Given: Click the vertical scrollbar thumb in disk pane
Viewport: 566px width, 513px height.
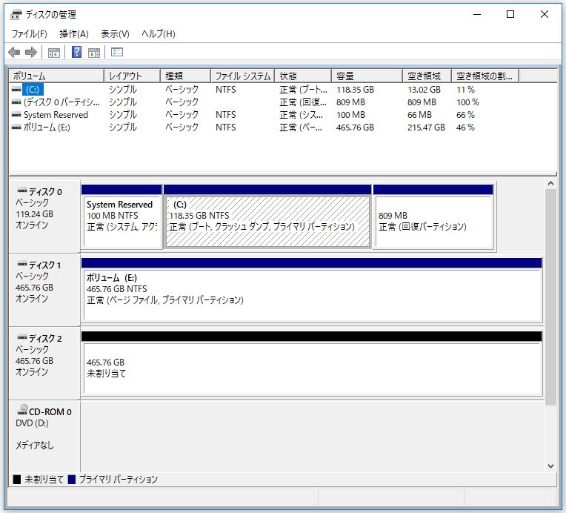Looking at the screenshot, I should tap(550, 297).
